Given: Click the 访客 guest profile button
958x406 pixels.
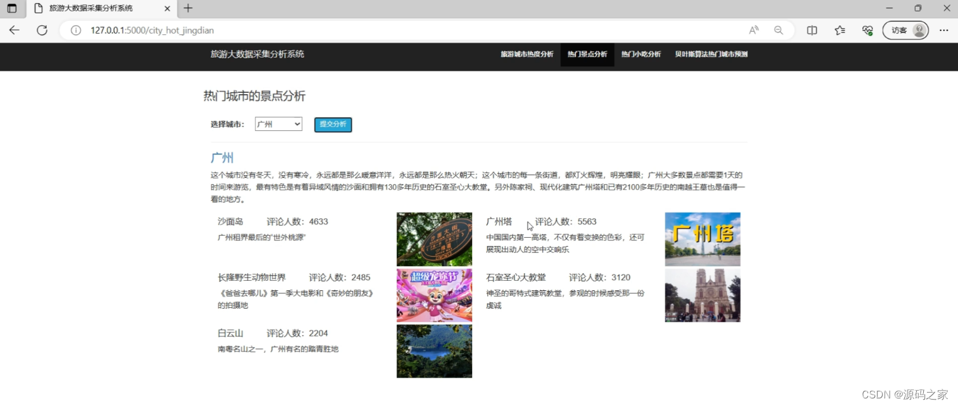Looking at the screenshot, I should (x=905, y=30).
